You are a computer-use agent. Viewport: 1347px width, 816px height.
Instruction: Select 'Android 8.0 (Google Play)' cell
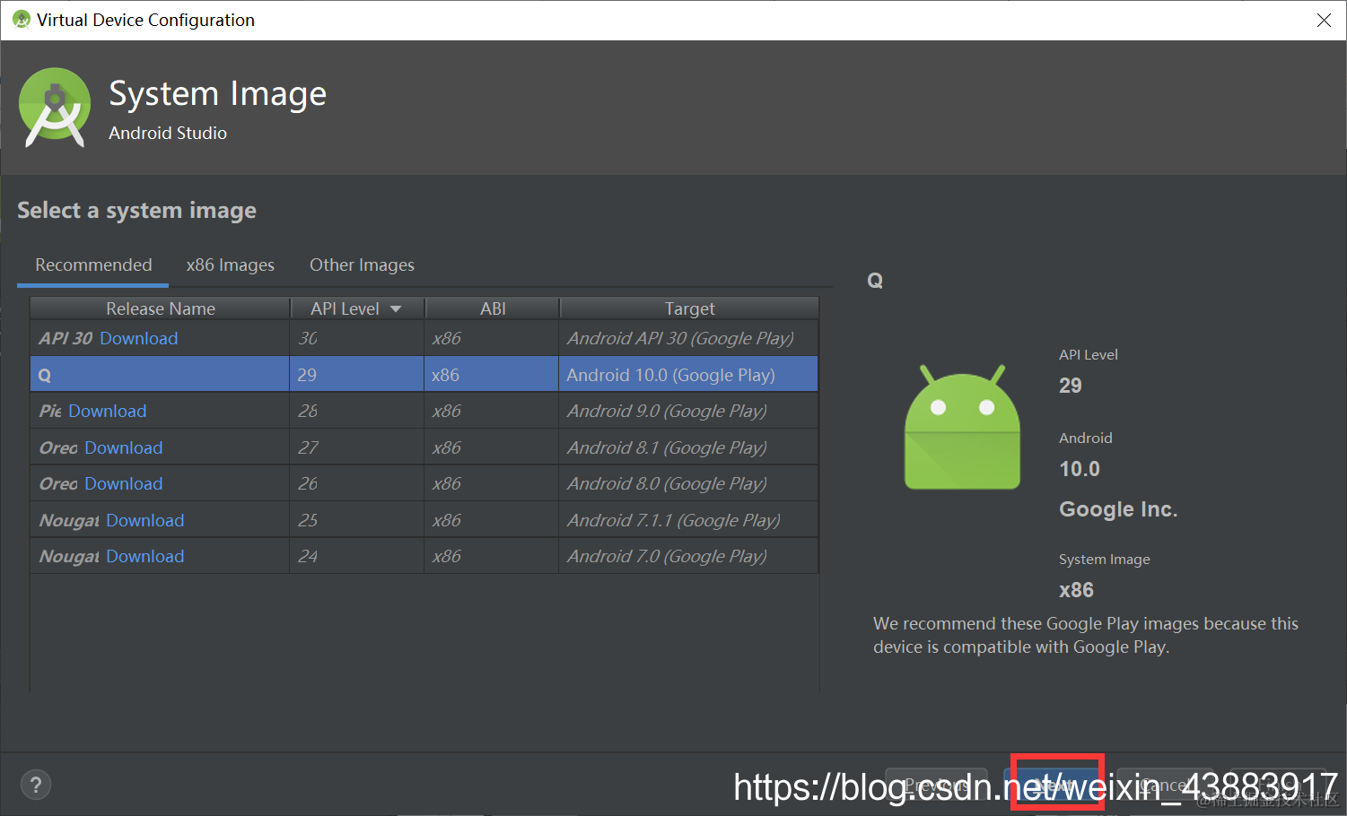click(x=688, y=483)
